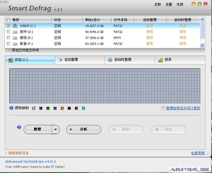This screenshot has width=212, height=173.
Task: Check the 软件 (D:) drive checkbox
Action: [x=9, y=32]
